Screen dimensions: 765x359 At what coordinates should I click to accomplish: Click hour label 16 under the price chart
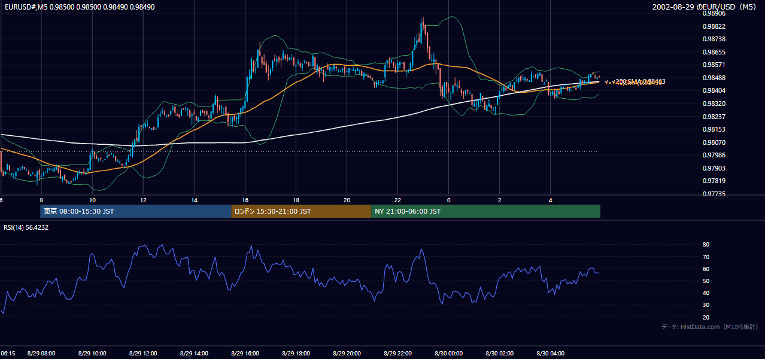(245, 200)
